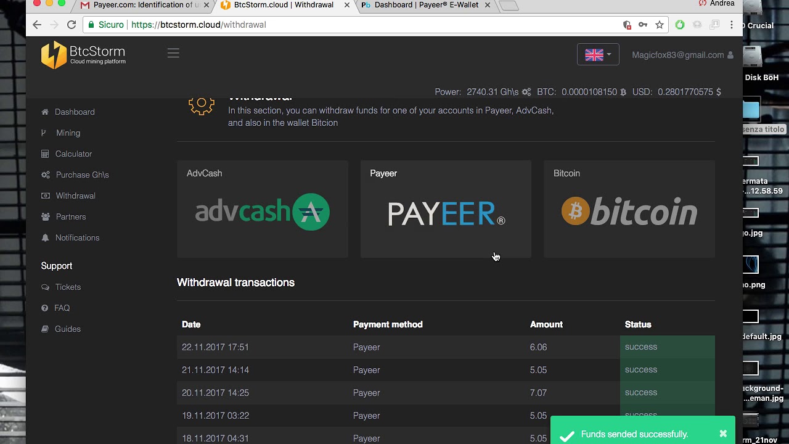Open the Magicfox83@gmail.com account menu
Screen dimensions: 789x444
point(682,55)
